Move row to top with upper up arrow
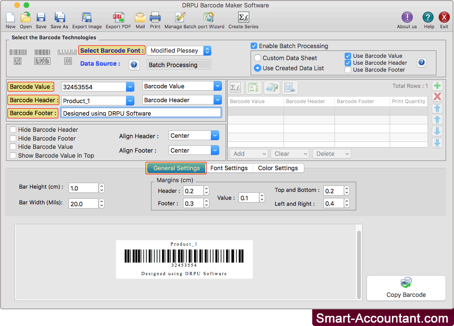454x326 pixels. (437, 109)
